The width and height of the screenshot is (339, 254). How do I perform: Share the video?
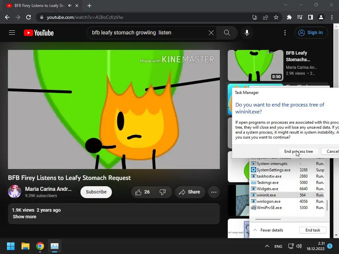point(190,192)
